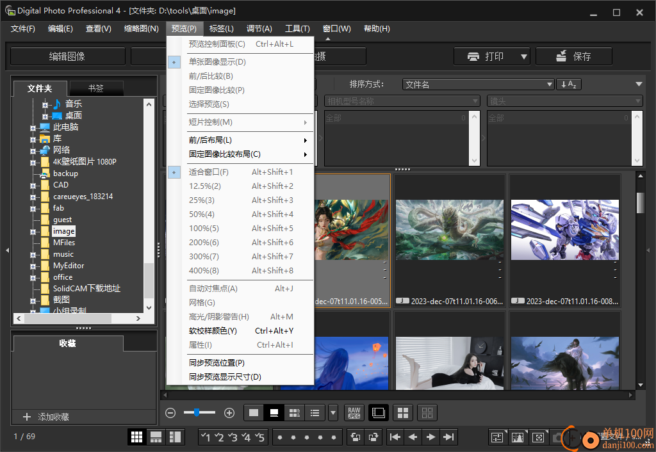Open the fixed image compare layout submenu
656x452 pixels.
240,154
